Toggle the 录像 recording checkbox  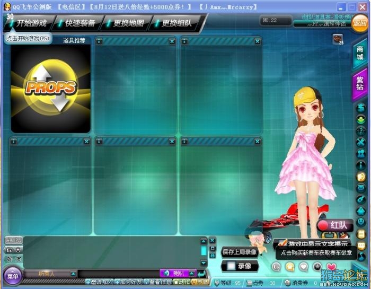point(231,266)
